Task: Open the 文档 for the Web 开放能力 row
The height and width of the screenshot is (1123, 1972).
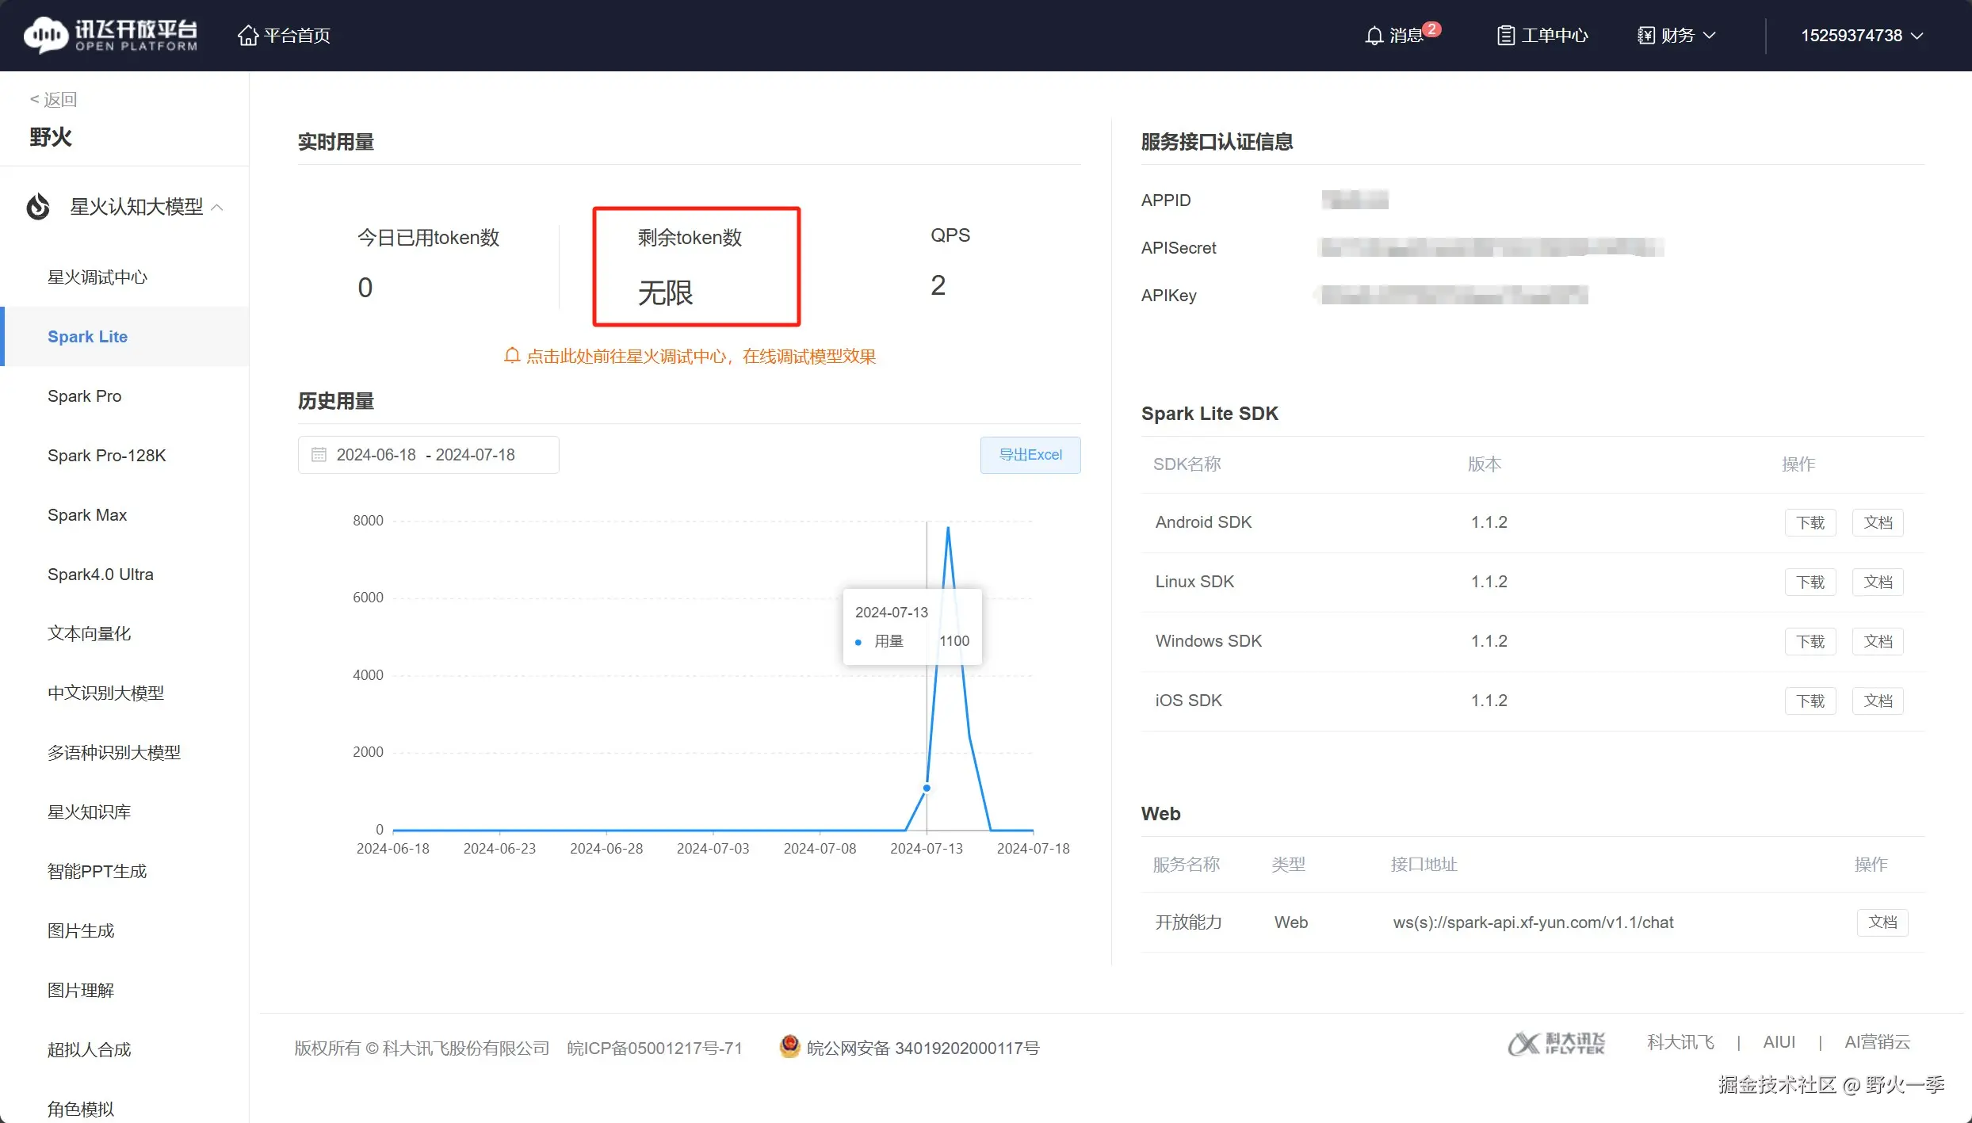Action: coord(1882,922)
